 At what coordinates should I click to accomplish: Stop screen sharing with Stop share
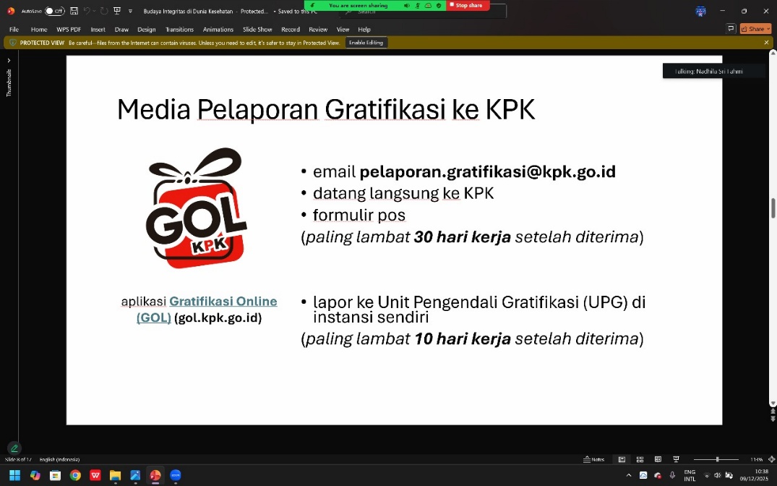pyautogui.click(x=468, y=5)
